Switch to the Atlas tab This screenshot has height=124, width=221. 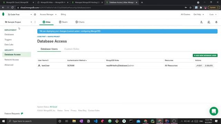(46, 22)
